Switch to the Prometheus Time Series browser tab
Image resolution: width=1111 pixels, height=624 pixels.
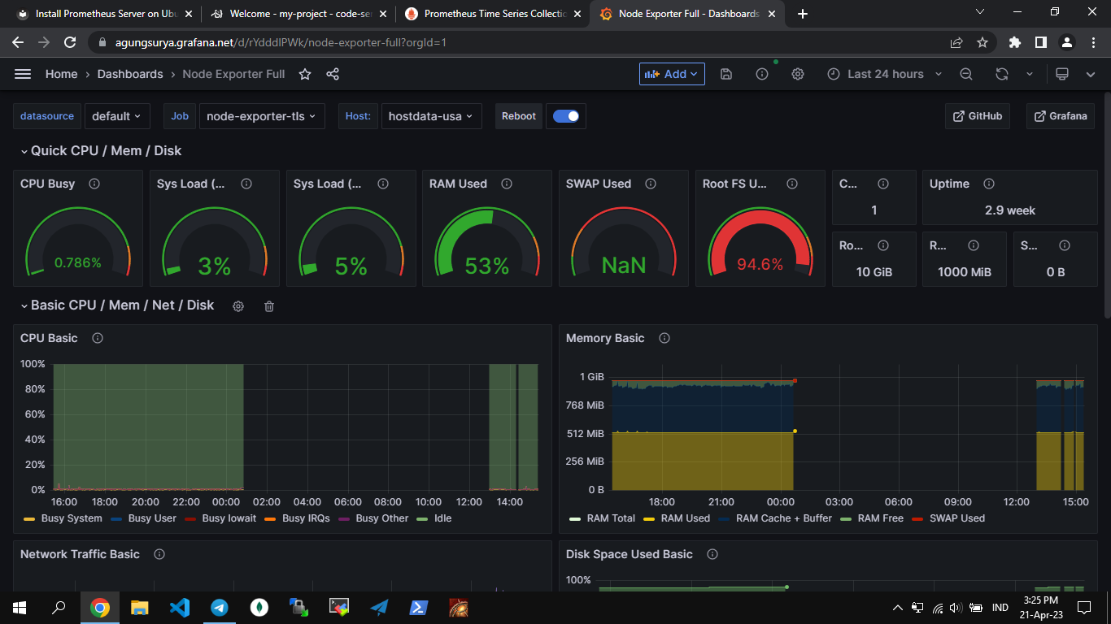[495, 14]
